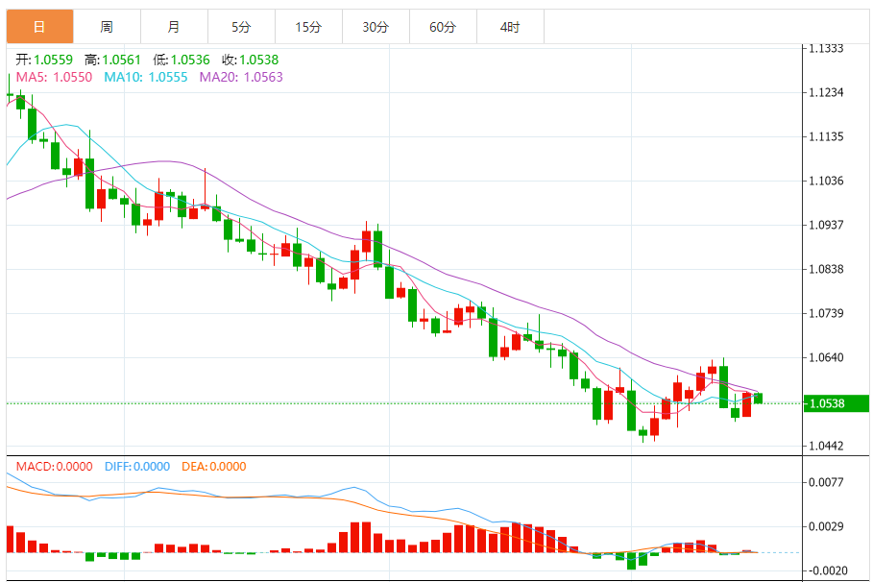Open the 4时 four-hour tab
The height and width of the screenshot is (582, 873).
[x=510, y=27]
